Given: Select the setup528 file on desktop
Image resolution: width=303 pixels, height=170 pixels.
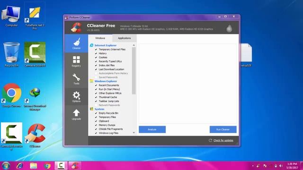Looking at the screenshot, I should 246,55.
